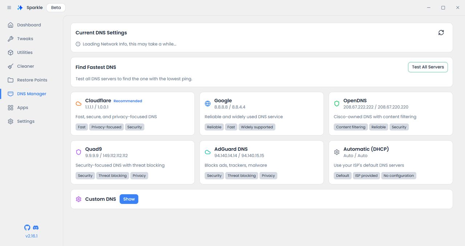Show the Custom DNS section
The width and height of the screenshot is (465, 246).
[129, 199]
